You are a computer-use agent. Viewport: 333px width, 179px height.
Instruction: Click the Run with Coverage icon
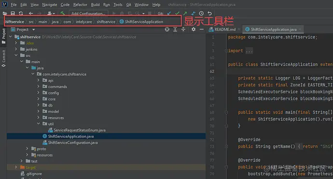coord(129,14)
